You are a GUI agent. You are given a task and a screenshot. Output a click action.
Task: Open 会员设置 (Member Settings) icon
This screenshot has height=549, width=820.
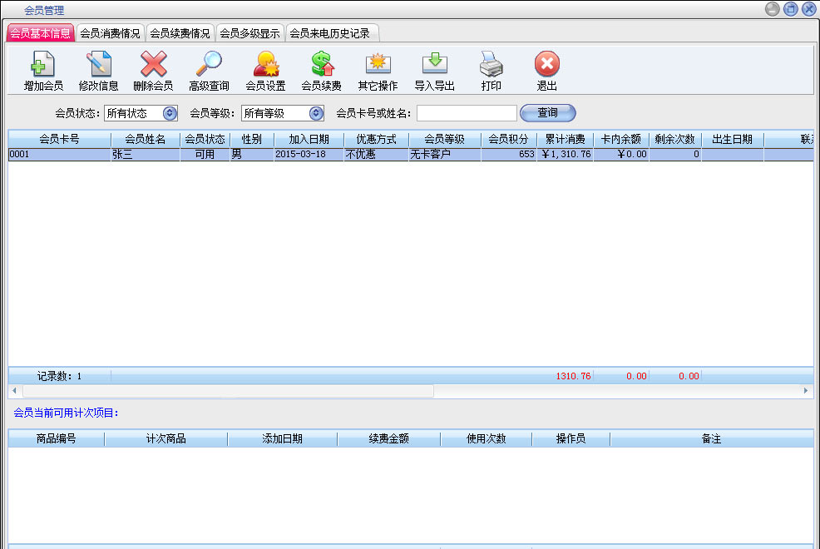[265, 65]
